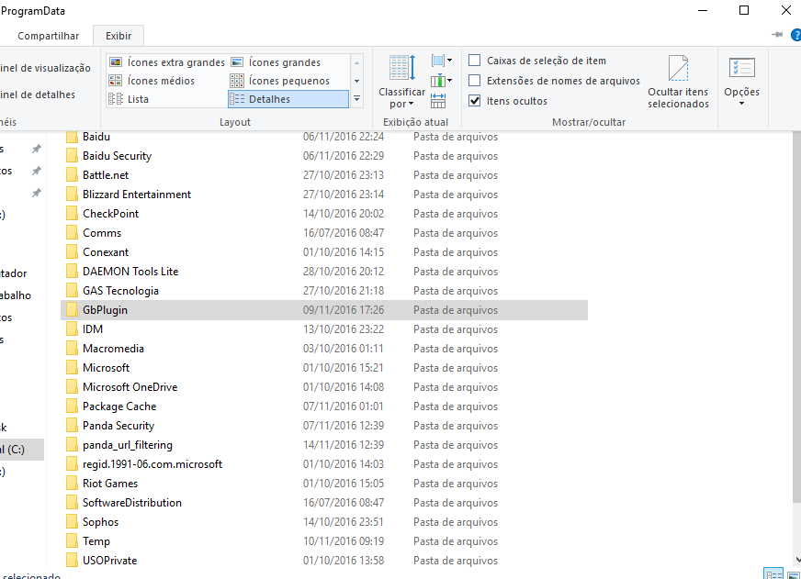Select the GAS Tecnologia folder icon

point(72,291)
